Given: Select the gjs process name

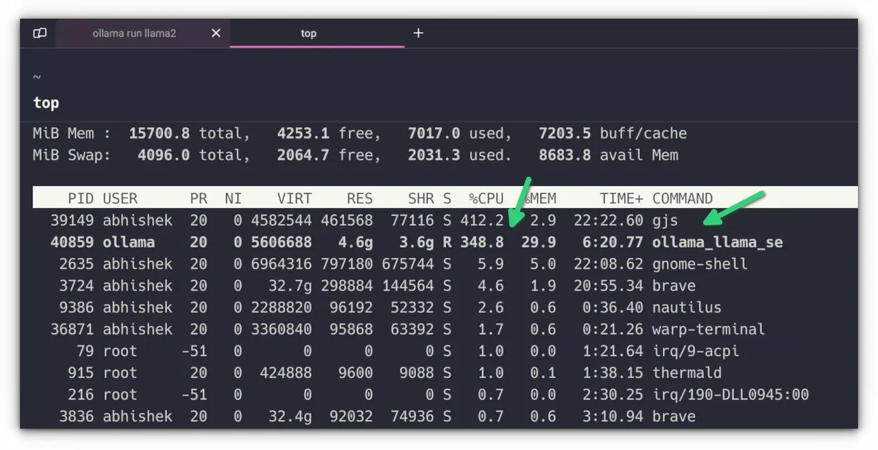Looking at the screenshot, I should 665,220.
